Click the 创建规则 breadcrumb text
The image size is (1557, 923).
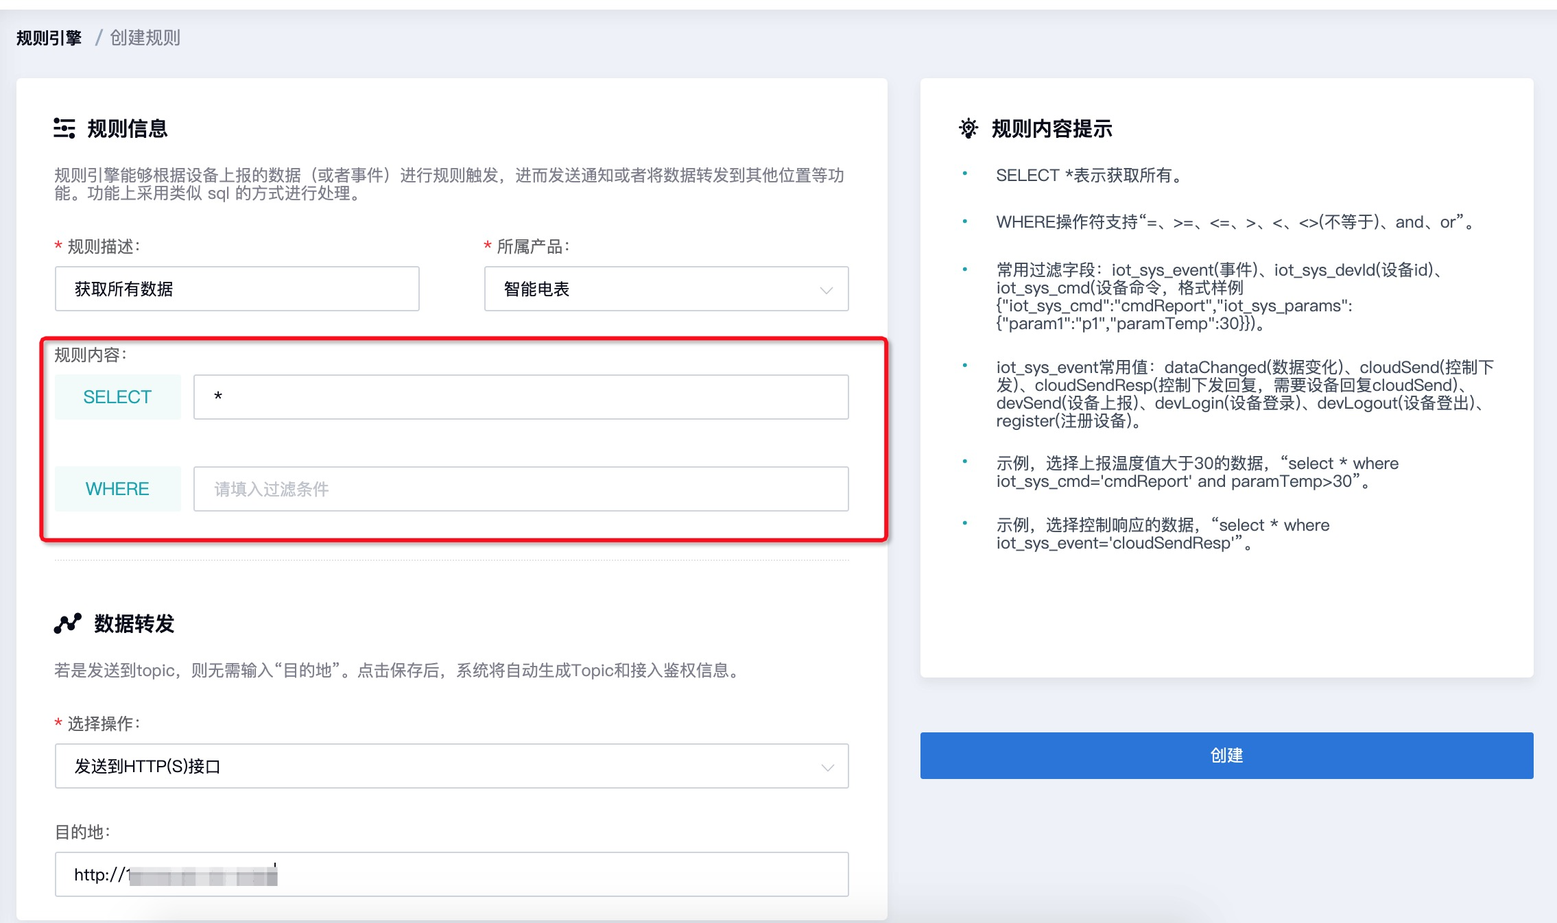[145, 38]
